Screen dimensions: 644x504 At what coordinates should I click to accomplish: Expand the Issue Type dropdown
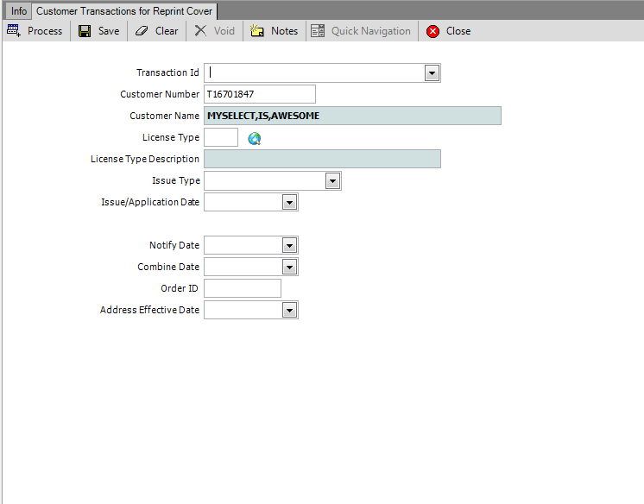pyautogui.click(x=332, y=181)
